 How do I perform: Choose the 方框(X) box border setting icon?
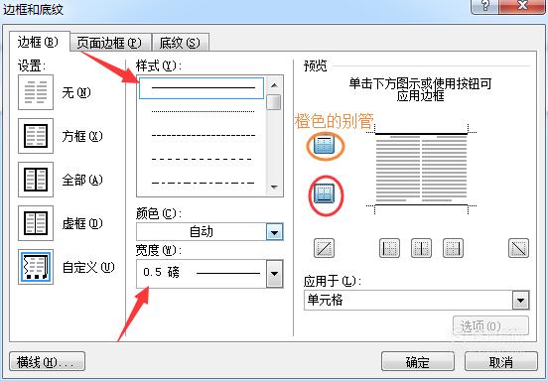[x=36, y=136]
